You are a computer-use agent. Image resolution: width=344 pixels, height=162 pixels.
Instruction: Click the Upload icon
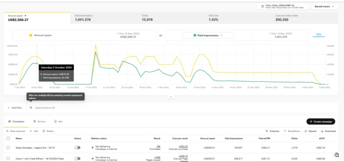pos(305,131)
